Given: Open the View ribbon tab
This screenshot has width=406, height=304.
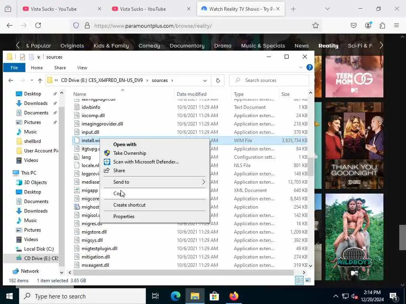Looking at the screenshot, I should pos(82,67).
